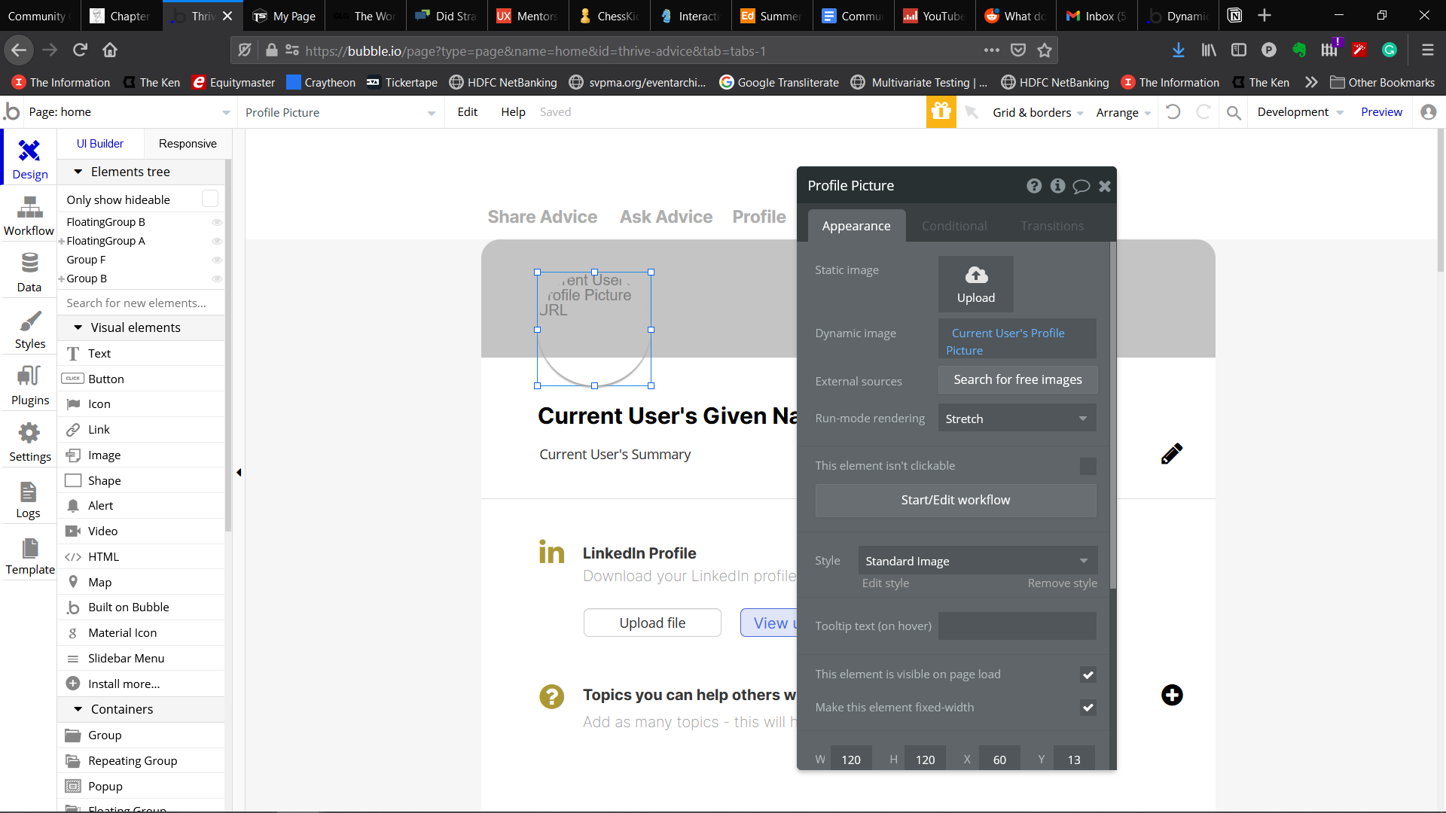
Task: Open the Standard Image style dropdown
Action: [x=977, y=561]
